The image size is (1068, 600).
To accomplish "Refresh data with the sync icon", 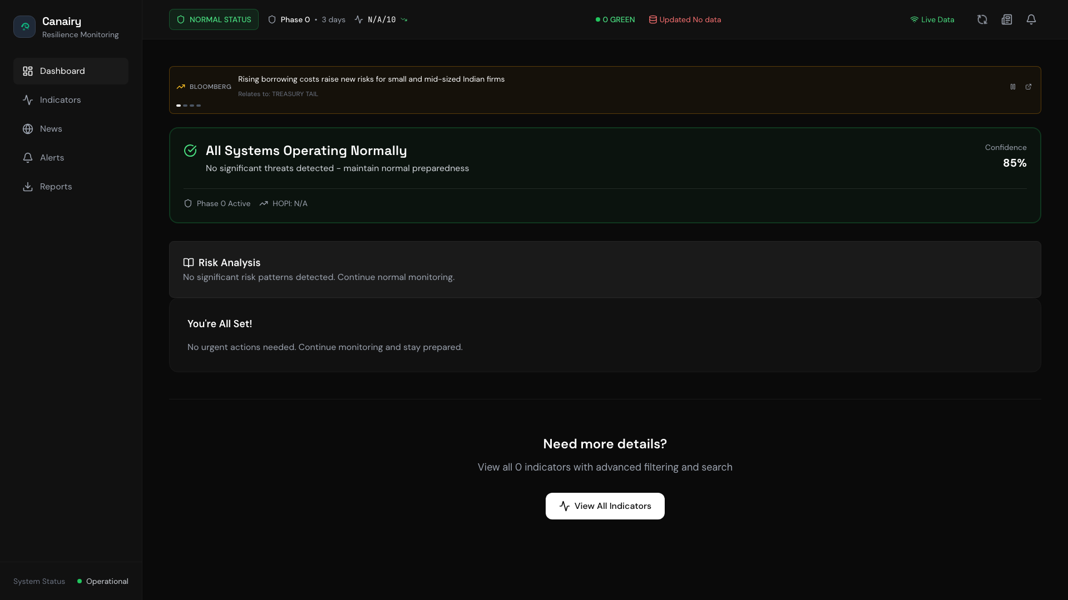I will [982, 19].
